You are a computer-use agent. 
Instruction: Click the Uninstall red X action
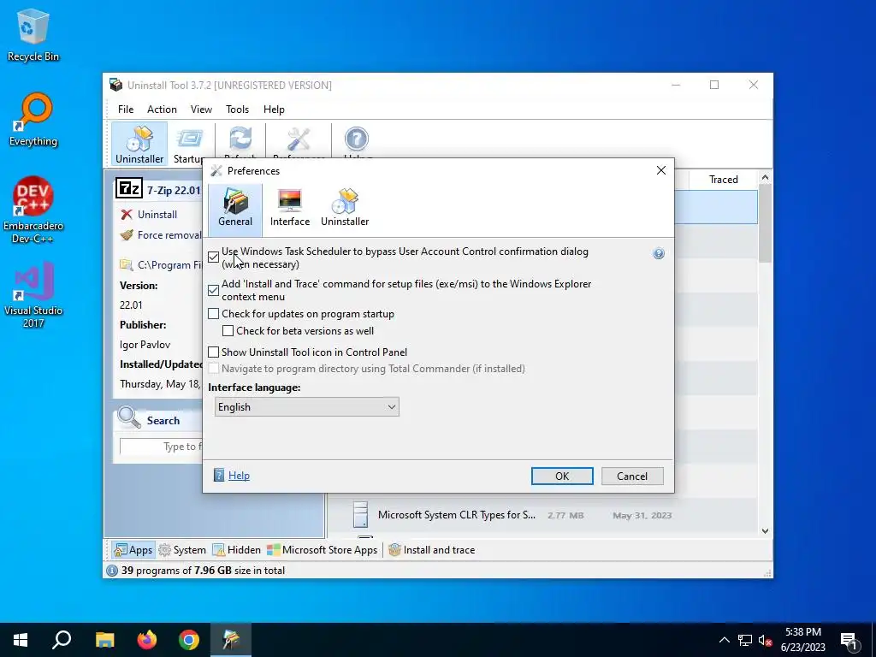[x=127, y=215]
